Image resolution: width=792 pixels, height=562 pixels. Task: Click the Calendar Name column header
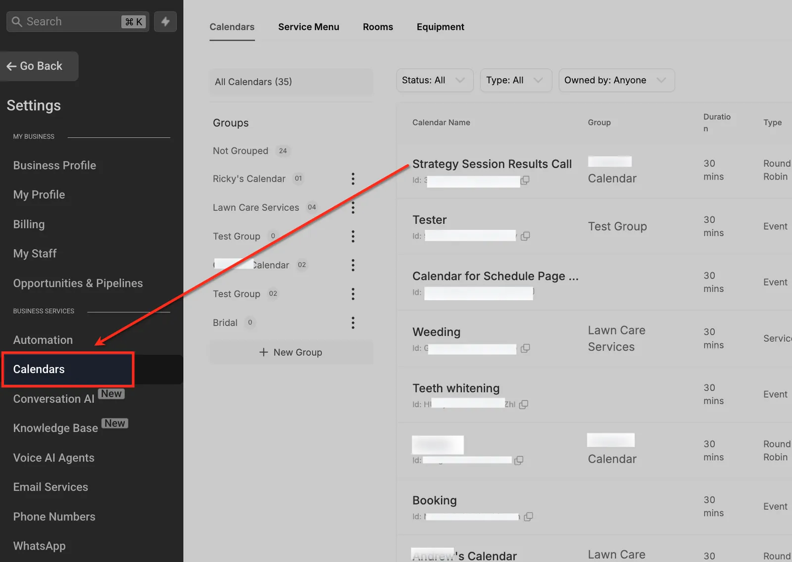441,122
